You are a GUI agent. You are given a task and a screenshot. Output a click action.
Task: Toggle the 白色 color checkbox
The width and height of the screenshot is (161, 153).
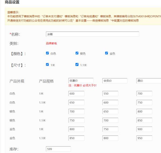coord(47,53)
